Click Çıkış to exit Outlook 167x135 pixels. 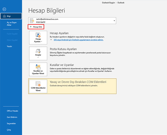coord(9,130)
